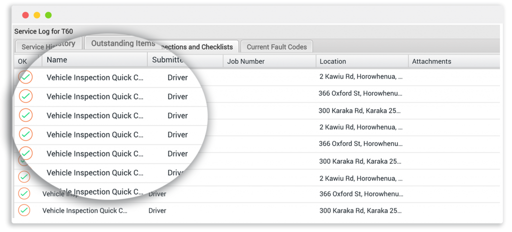Select the Driver cell in the bottom row
Viewport: 512px width, 232px height.
[x=157, y=211]
